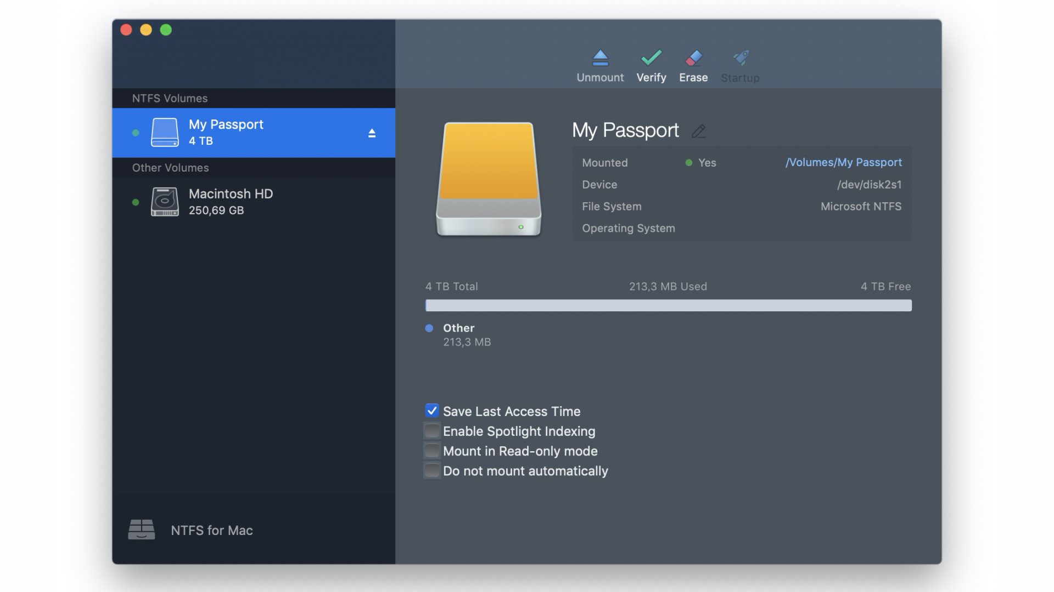Close the window with the red button
This screenshot has width=1054, height=592.
pyautogui.click(x=126, y=30)
